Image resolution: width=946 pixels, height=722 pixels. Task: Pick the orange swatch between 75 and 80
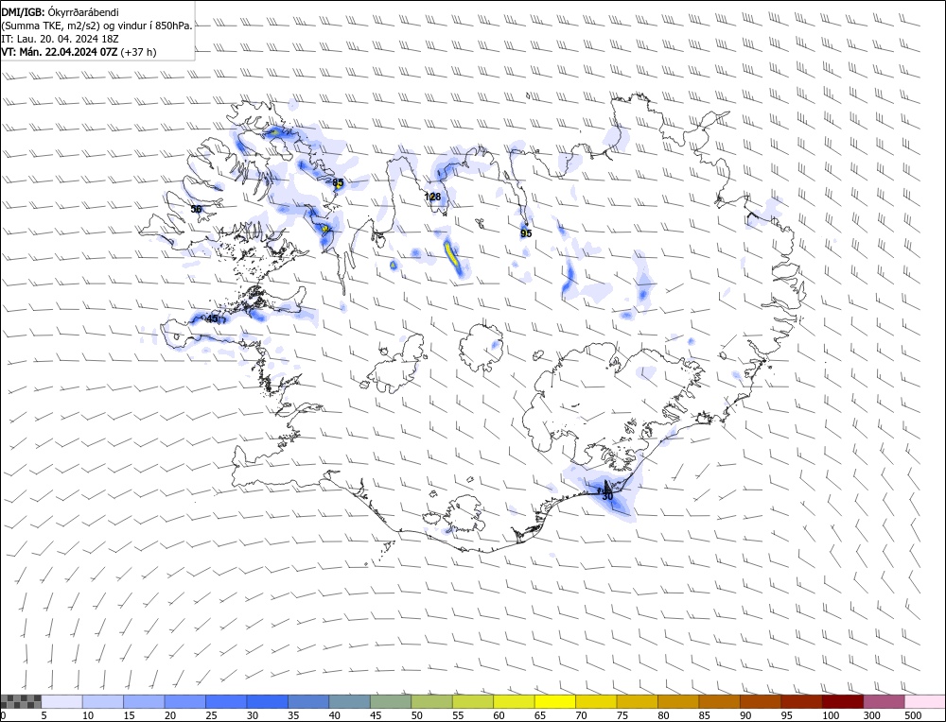637,701
